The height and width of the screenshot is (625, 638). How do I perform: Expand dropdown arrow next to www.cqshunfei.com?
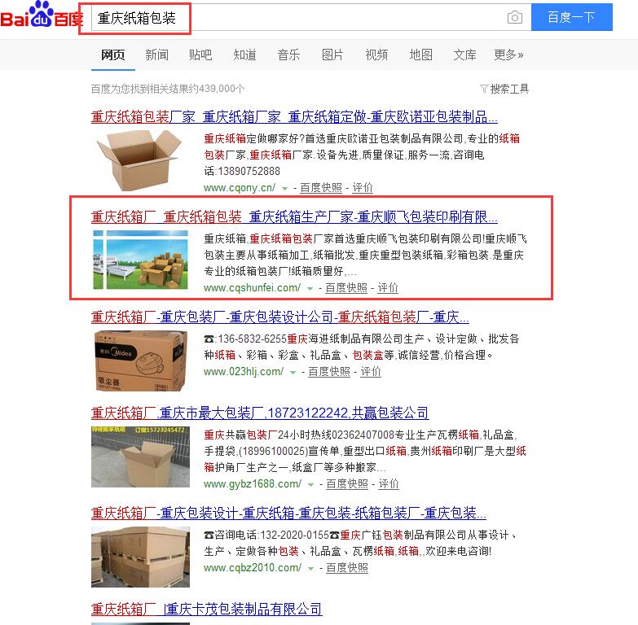click(x=310, y=289)
